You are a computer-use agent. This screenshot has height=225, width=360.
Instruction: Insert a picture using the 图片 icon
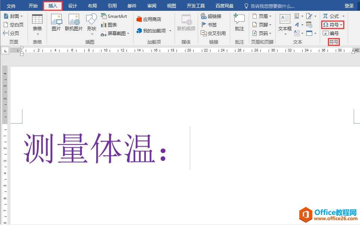coord(56,22)
